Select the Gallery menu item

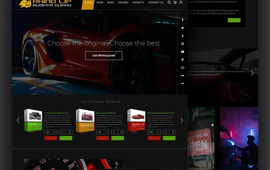(123, 3)
